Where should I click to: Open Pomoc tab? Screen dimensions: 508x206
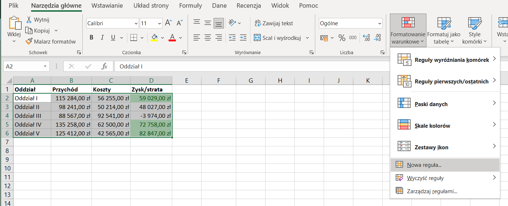click(x=309, y=5)
